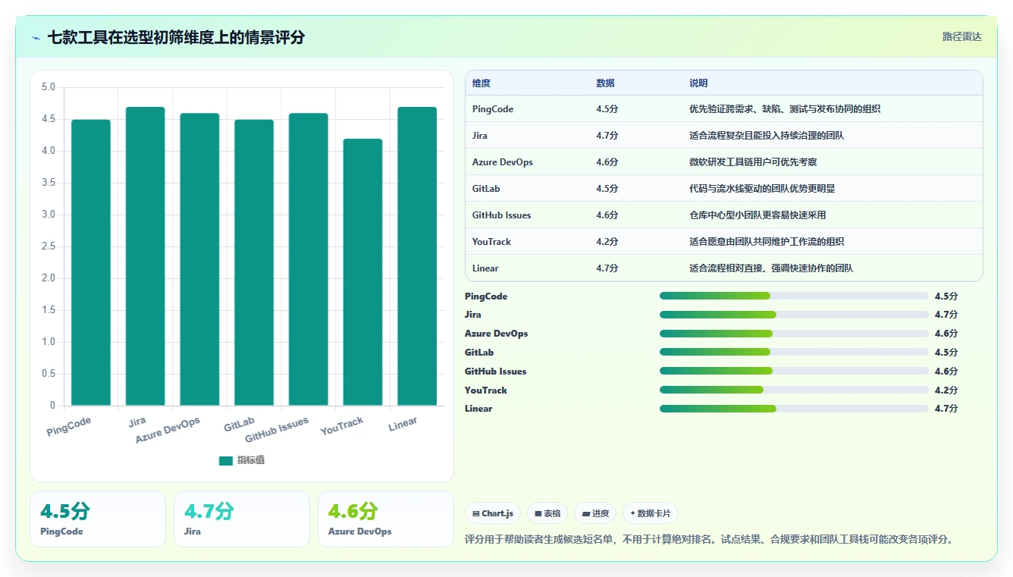Click the description 适合愿意由团队共同维护工作流的组织
This screenshot has width=1013, height=577.
click(x=767, y=242)
